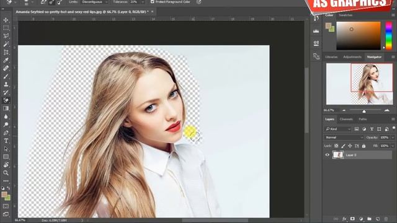Select the Magic Wand tool
Viewport: 397px width, 223px height.
[6, 44]
